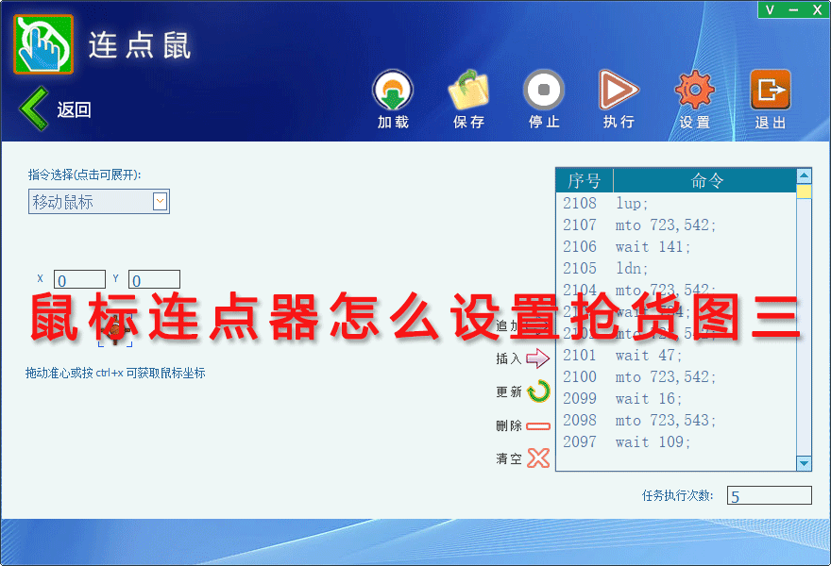Click the 任务执行次数 input field
The height and width of the screenshot is (566, 831).
click(769, 495)
